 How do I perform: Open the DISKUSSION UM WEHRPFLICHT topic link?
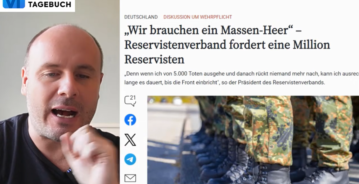[x=198, y=17]
